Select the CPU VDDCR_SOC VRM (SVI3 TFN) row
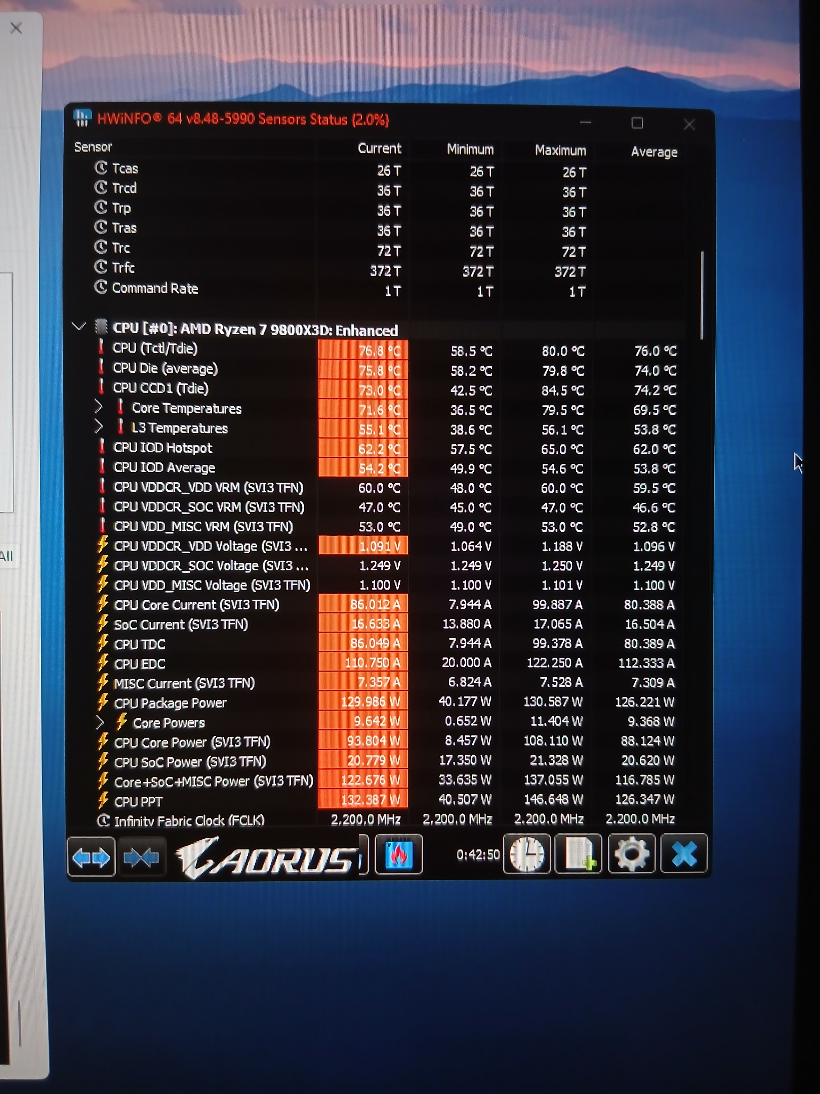This screenshot has height=1094, width=820. point(387,507)
